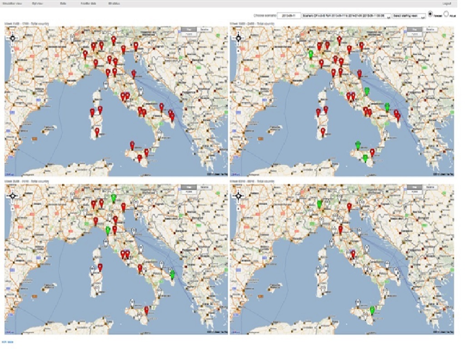Zoom in on the top-left map
465x349 pixels.
click(x=12, y=51)
